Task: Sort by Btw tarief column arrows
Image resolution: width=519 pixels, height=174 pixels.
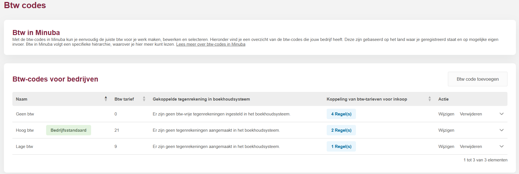Action: [x=144, y=99]
